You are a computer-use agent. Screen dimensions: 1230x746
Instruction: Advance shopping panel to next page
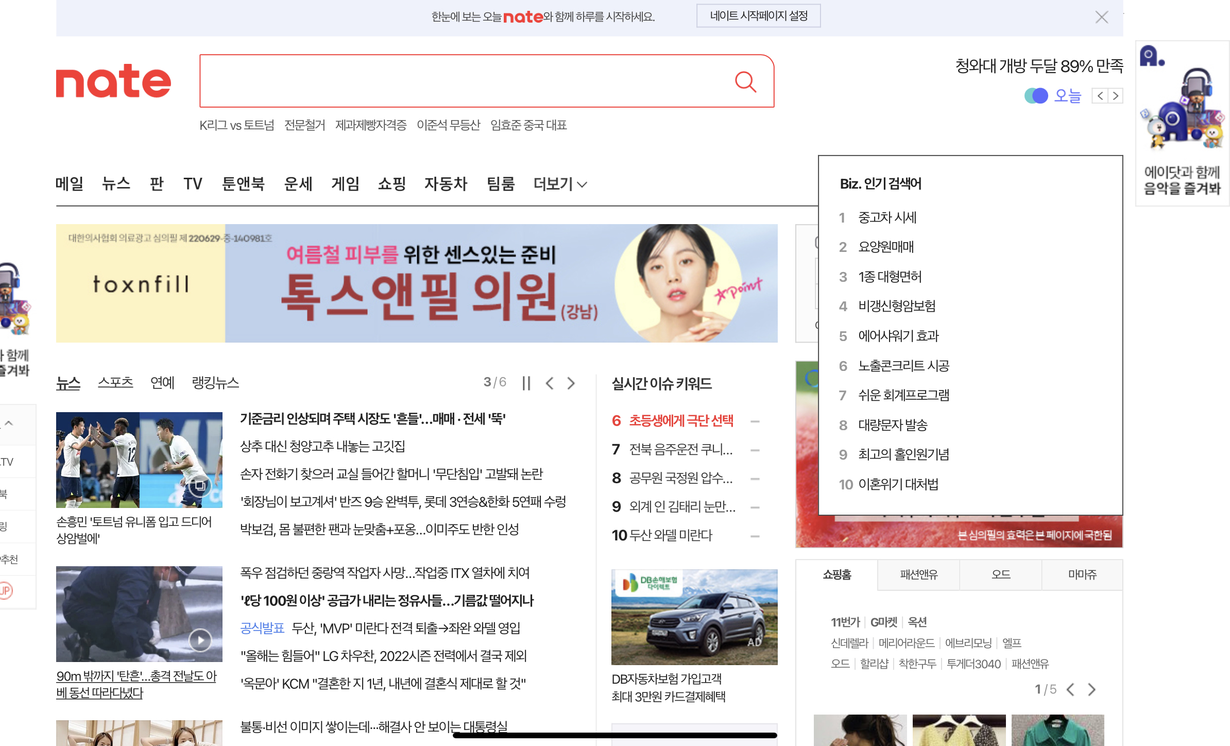(x=1091, y=689)
